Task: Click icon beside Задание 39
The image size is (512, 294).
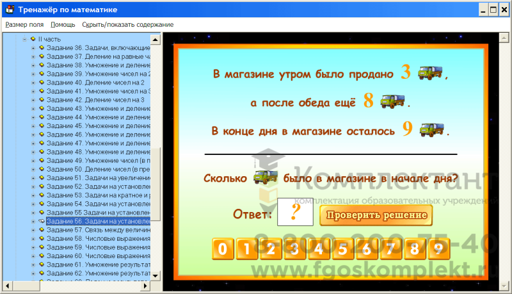Action: [42, 74]
